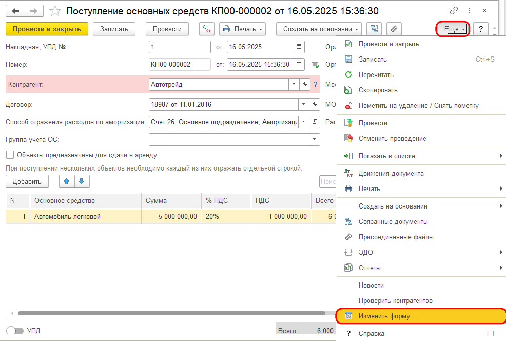The height and width of the screenshot is (341, 506).
Task: Open the Контрагент Автотрейд record
Action: (305, 84)
